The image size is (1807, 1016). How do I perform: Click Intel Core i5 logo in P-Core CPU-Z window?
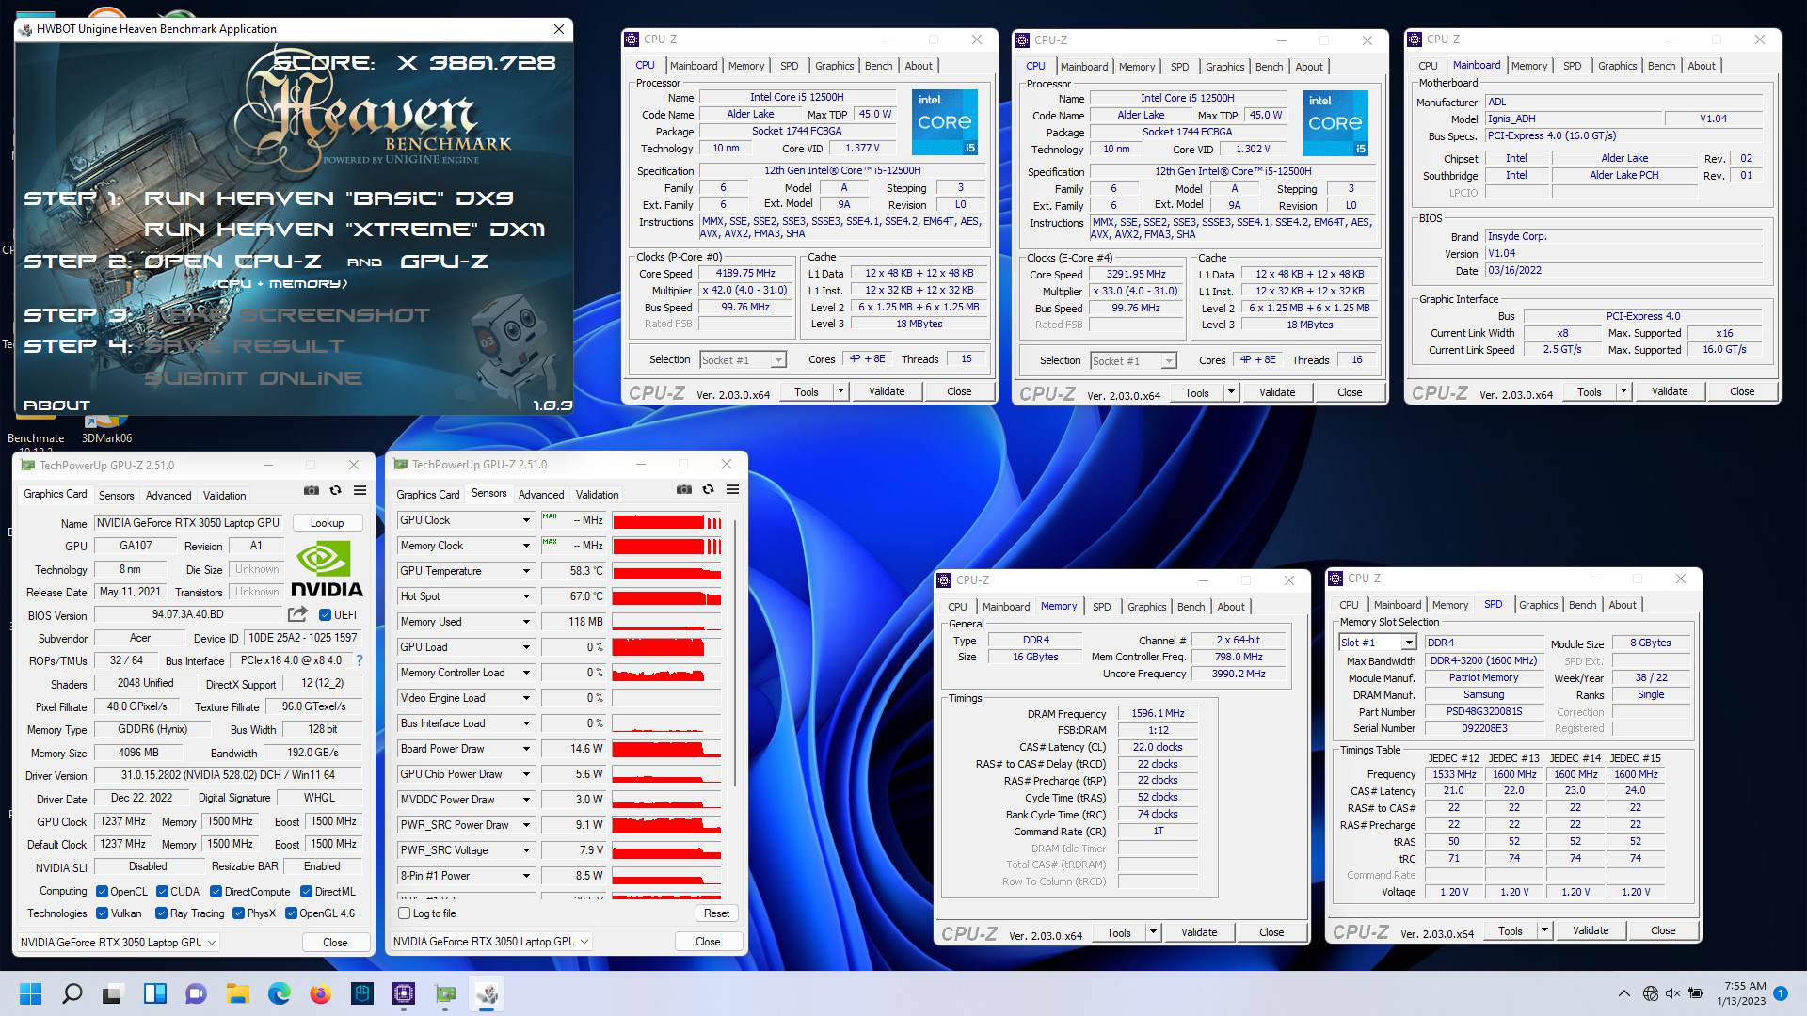[945, 122]
